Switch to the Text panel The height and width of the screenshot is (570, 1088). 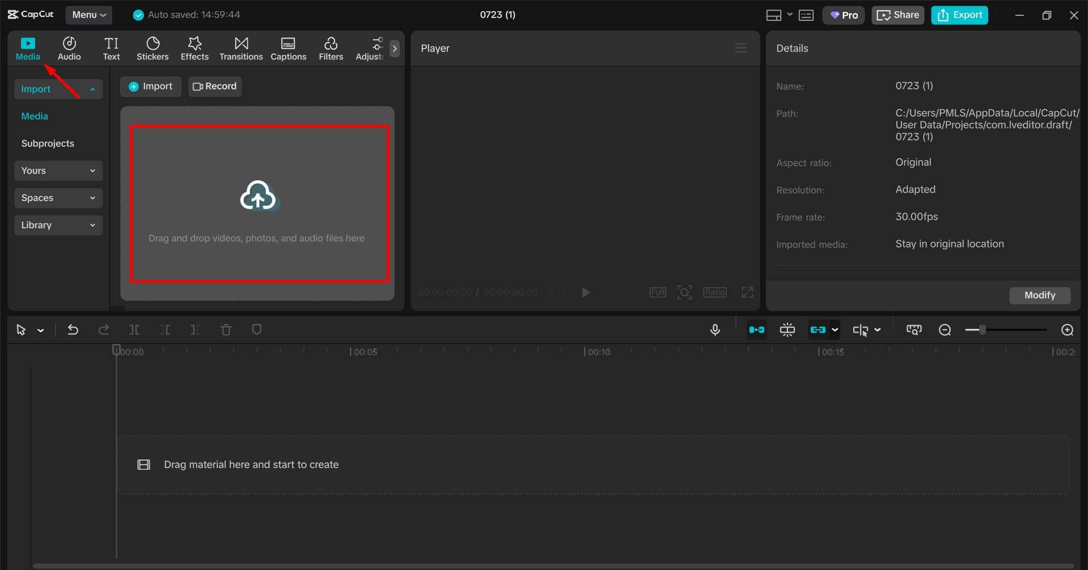click(x=111, y=48)
